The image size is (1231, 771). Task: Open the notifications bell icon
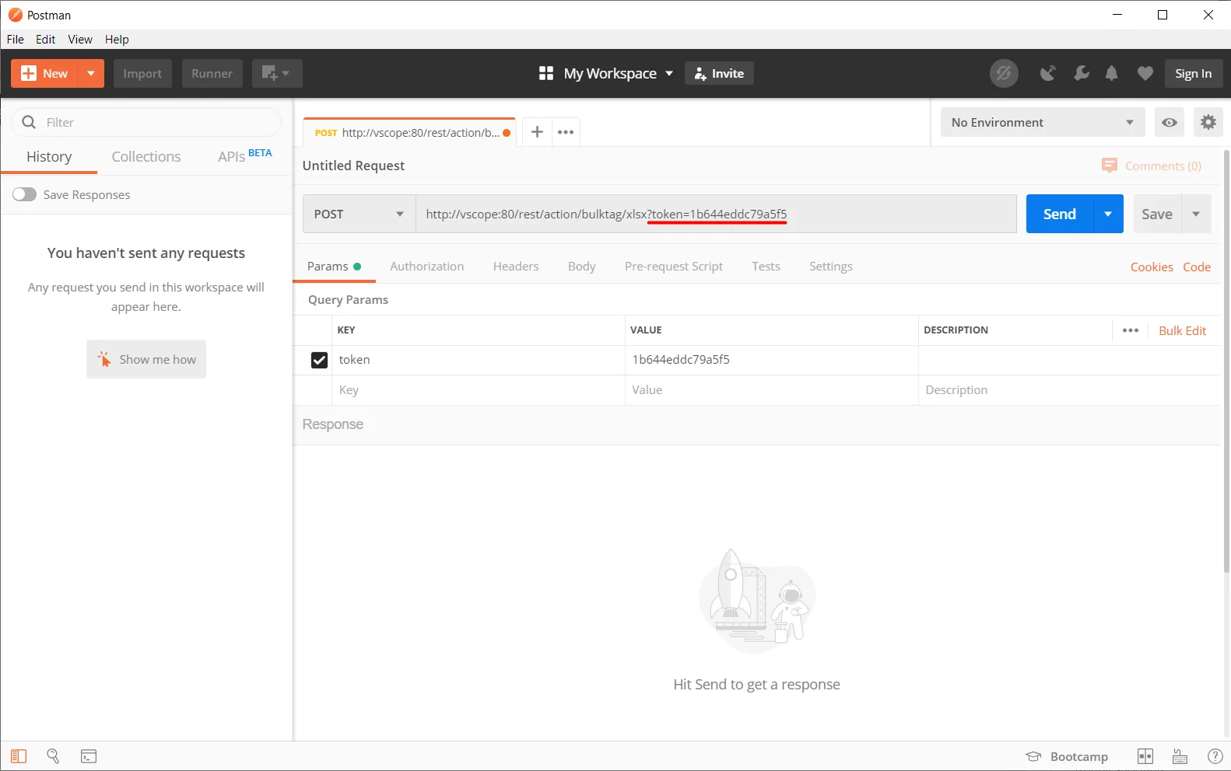[x=1112, y=73]
